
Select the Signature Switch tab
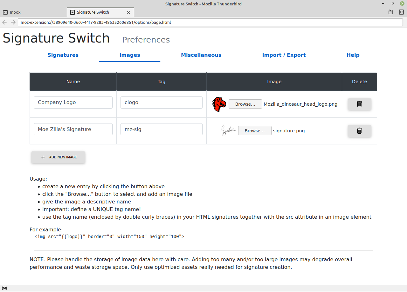tap(100, 12)
